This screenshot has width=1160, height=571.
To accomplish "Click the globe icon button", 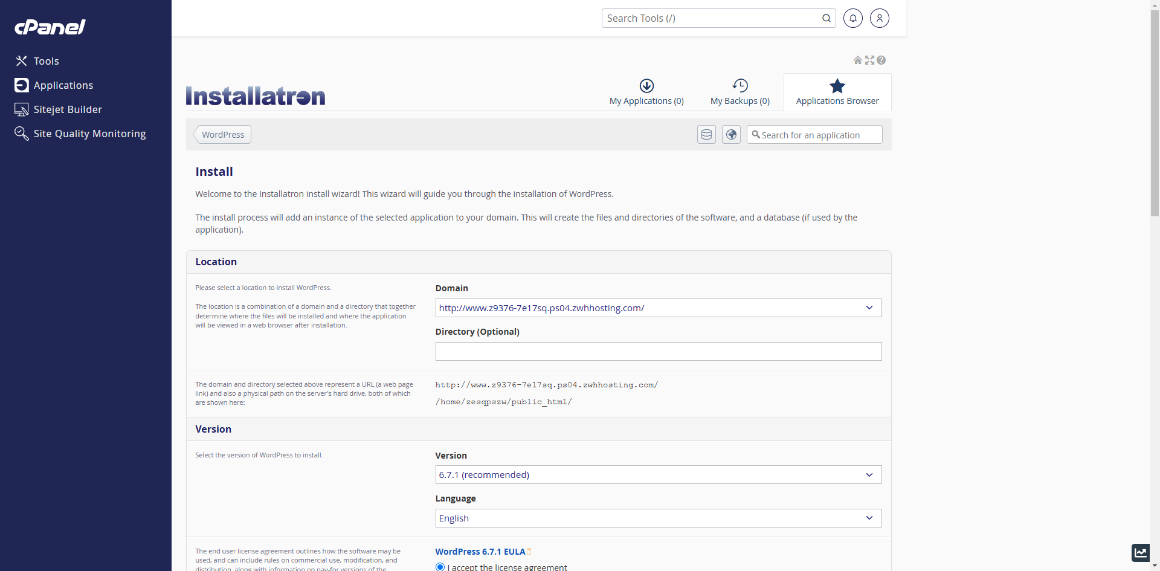I will pos(731,135).
